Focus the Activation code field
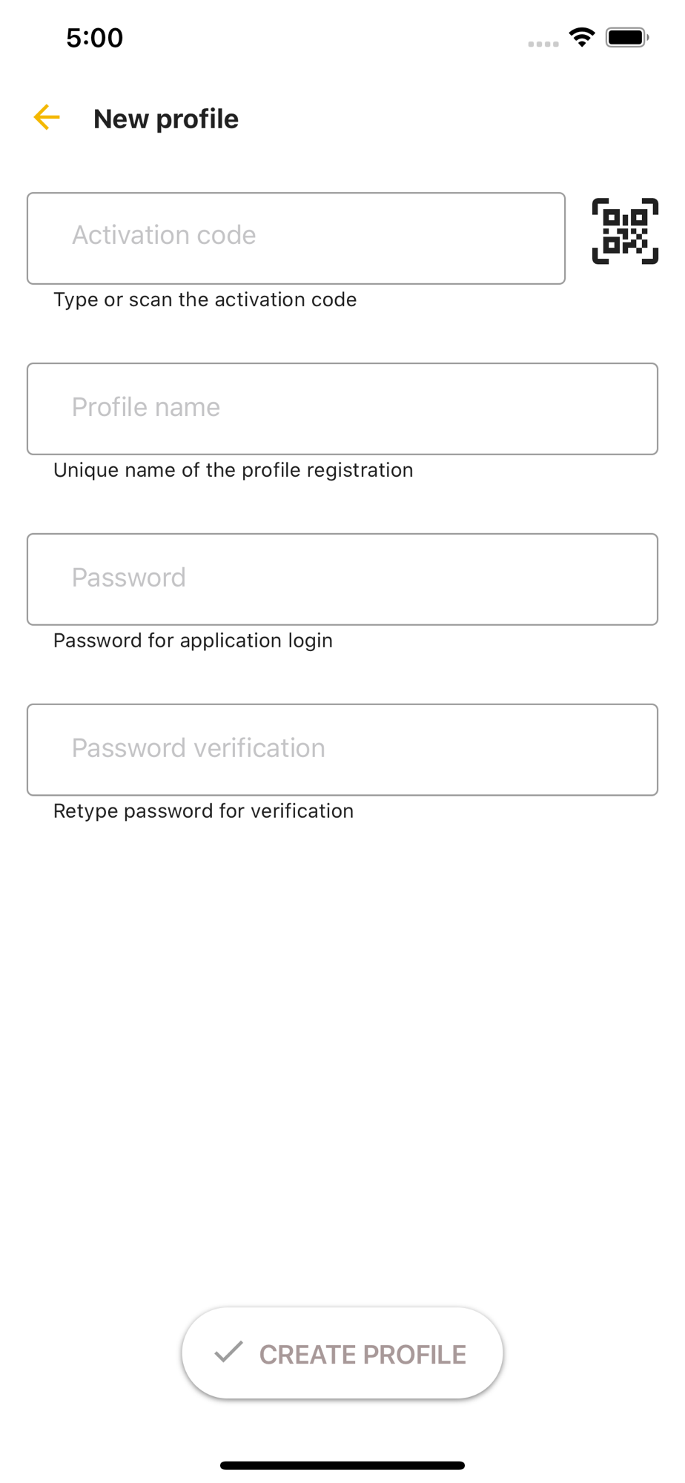 coord(296,238)
